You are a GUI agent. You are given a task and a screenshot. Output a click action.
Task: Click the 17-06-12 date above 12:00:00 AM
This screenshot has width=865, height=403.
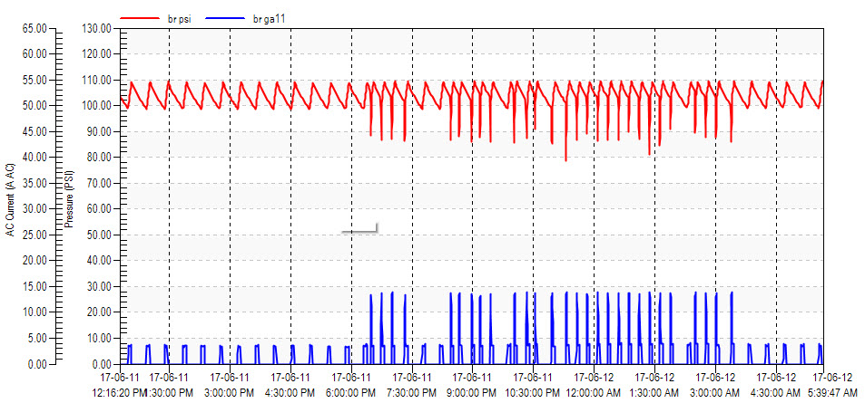click(595, 379)
